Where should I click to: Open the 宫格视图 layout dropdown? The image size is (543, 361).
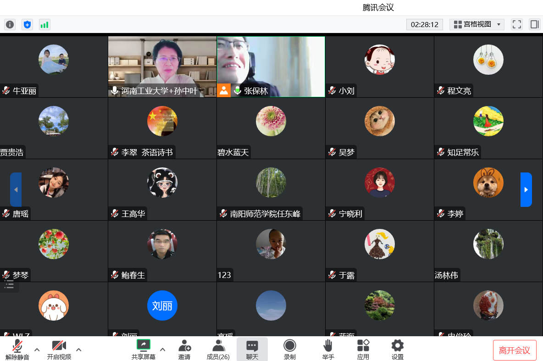coord(477,24)
